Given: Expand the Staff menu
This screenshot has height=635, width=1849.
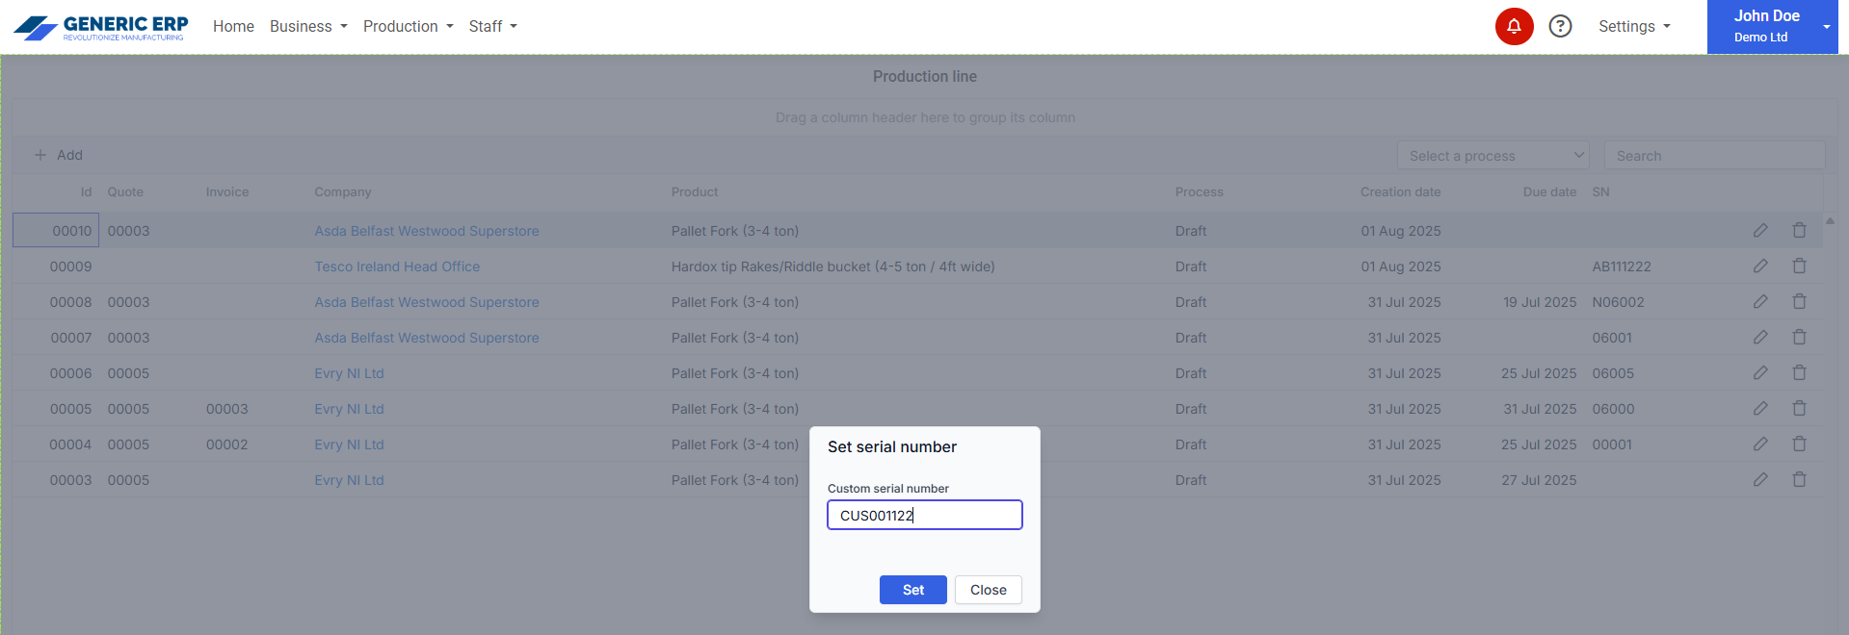Looking at the screenshot, I should [x=492, y=27].
